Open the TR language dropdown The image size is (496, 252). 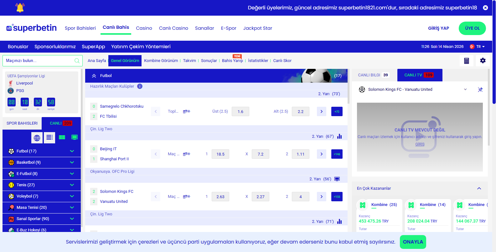pos(478,47)
